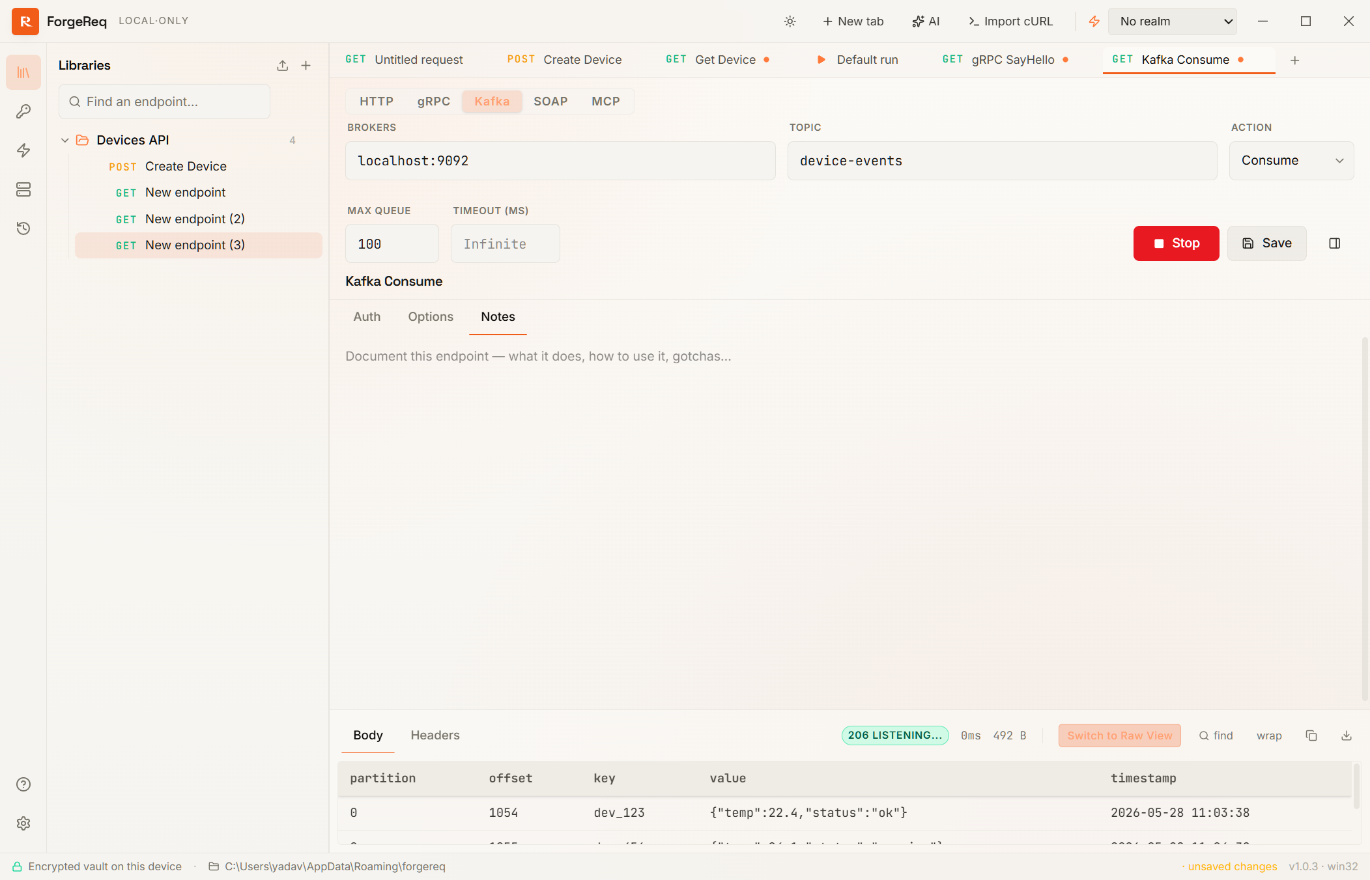Open the No realm dropdown
The width and height of the screenshot is (1370, 880).
(x=1172, y=21)
